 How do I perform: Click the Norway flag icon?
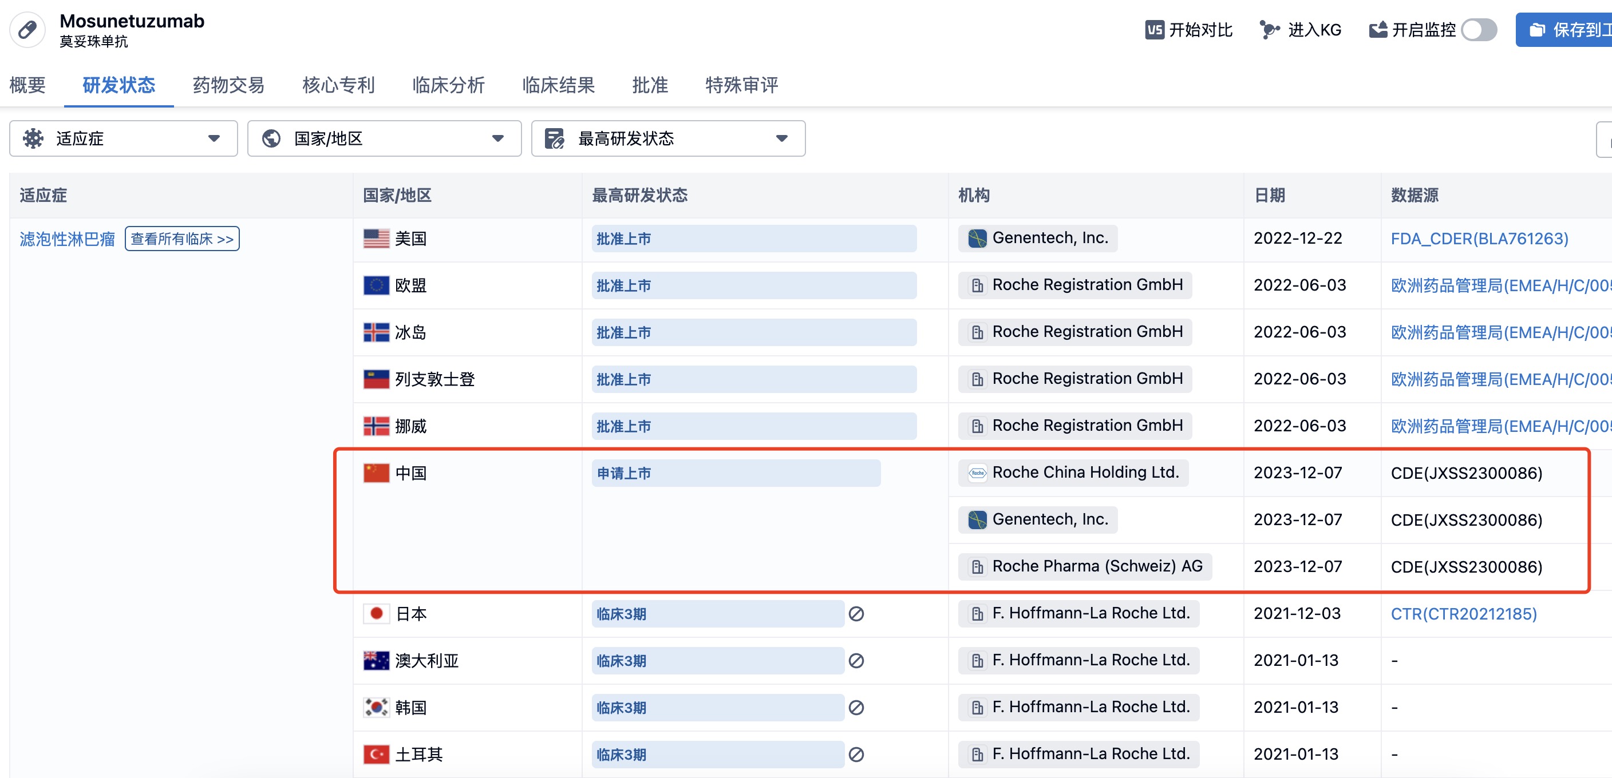tap(376, 426)
